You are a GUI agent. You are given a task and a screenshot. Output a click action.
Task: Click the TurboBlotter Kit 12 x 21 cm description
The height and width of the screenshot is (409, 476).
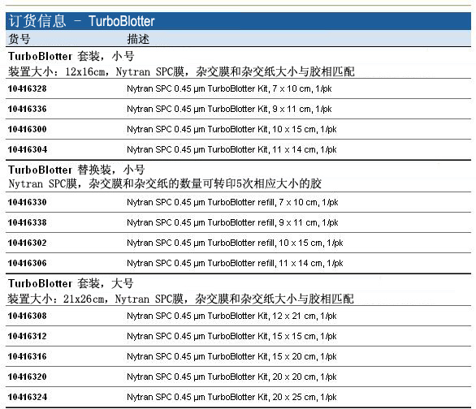[x=232, y=316]
